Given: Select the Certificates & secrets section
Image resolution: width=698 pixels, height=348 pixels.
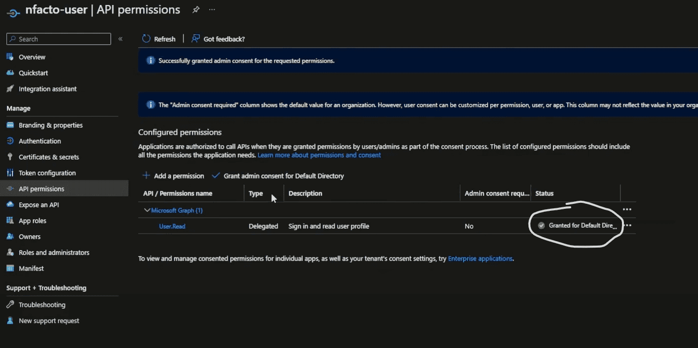Looking at the screenshot, I should (x=48, y=157).
